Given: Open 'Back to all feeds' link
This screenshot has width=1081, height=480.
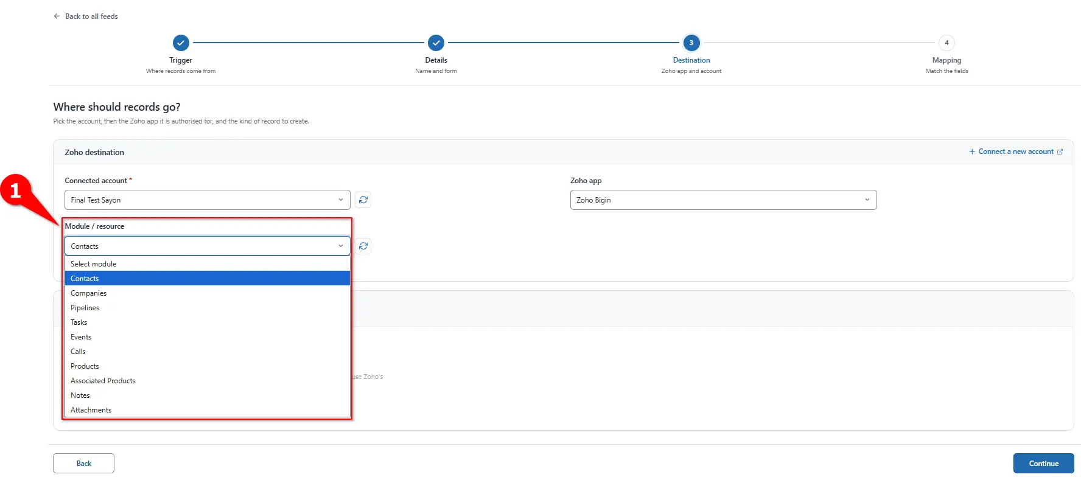Looking at the screenshot, I should coord(91,16).
